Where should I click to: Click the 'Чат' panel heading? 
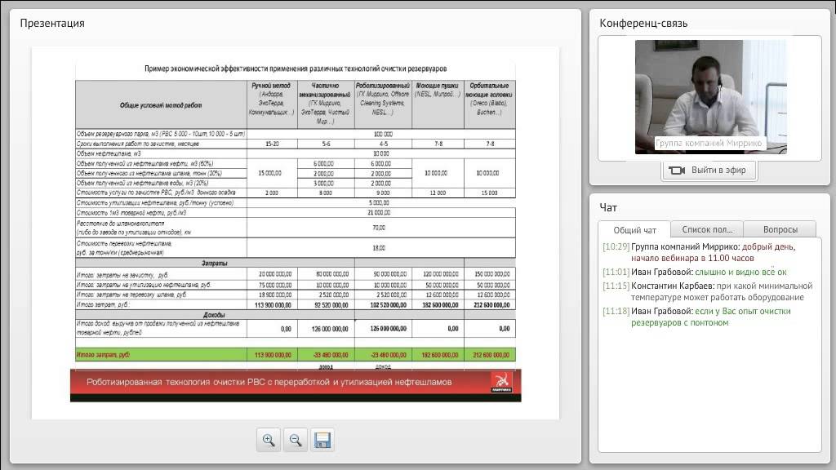(608, 207)
